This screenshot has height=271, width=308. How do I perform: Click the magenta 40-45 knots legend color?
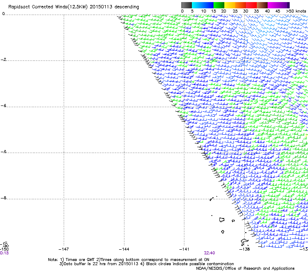(x=273, y=5)
